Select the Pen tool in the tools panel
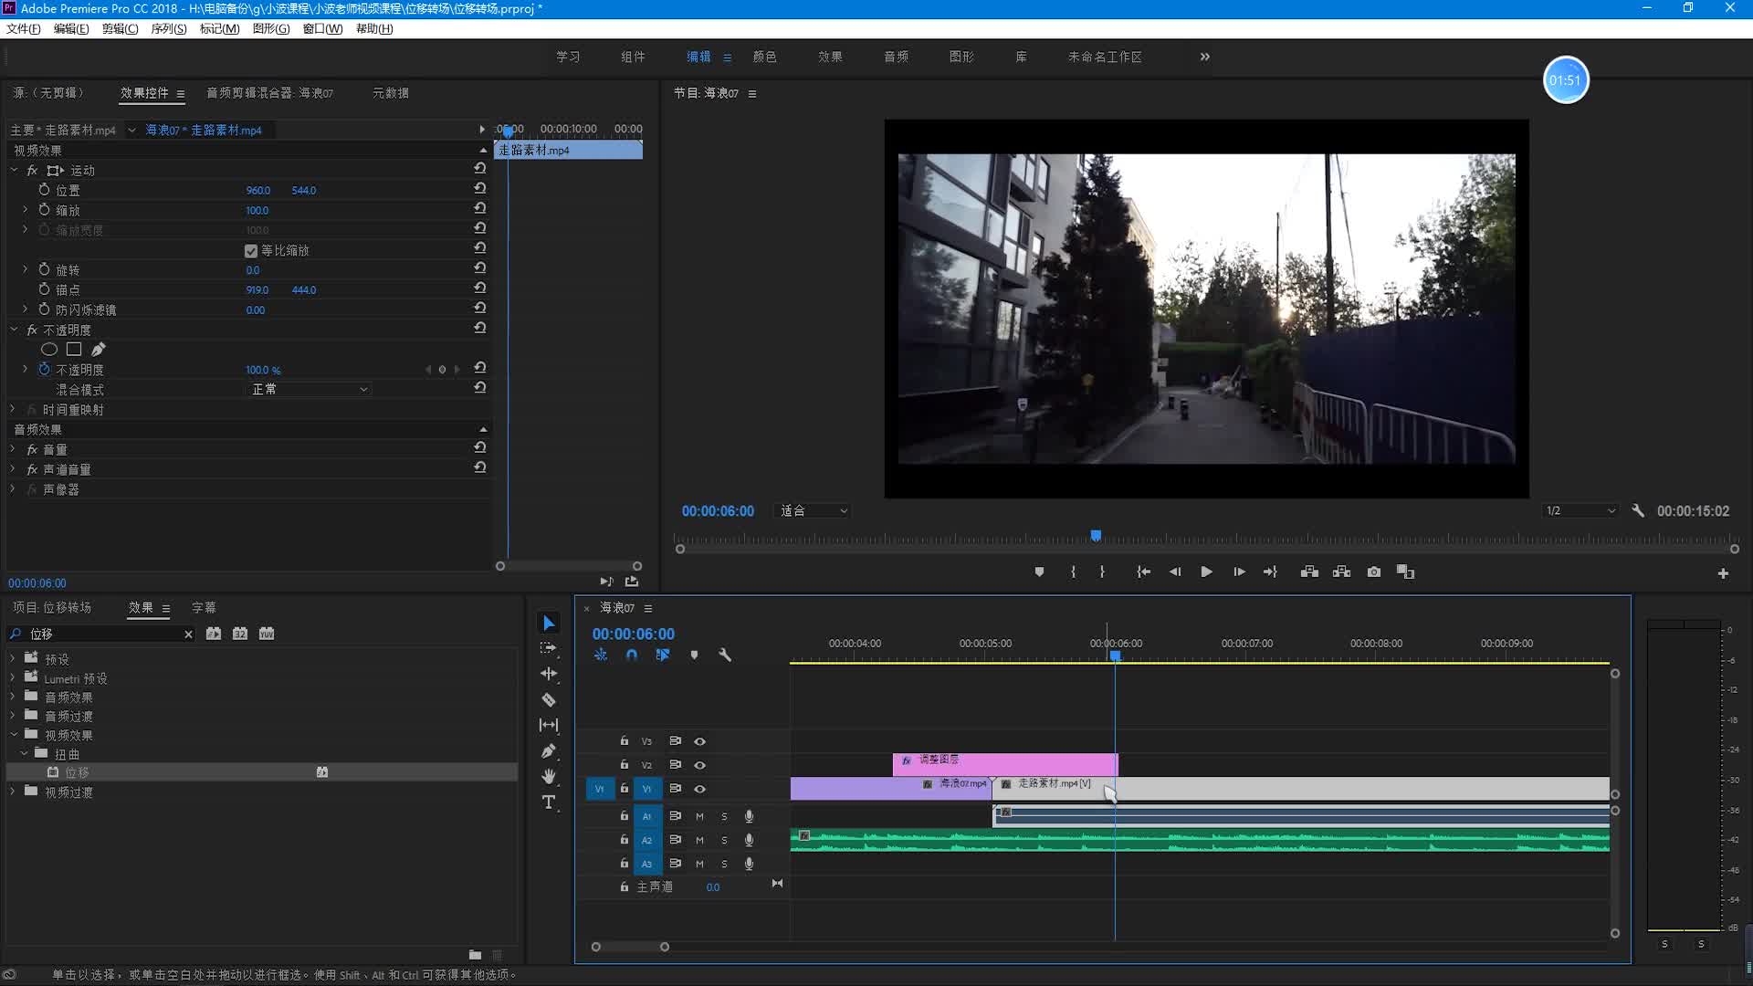The width and height of the screenshot is (1753, 986). tap(549, 751)
